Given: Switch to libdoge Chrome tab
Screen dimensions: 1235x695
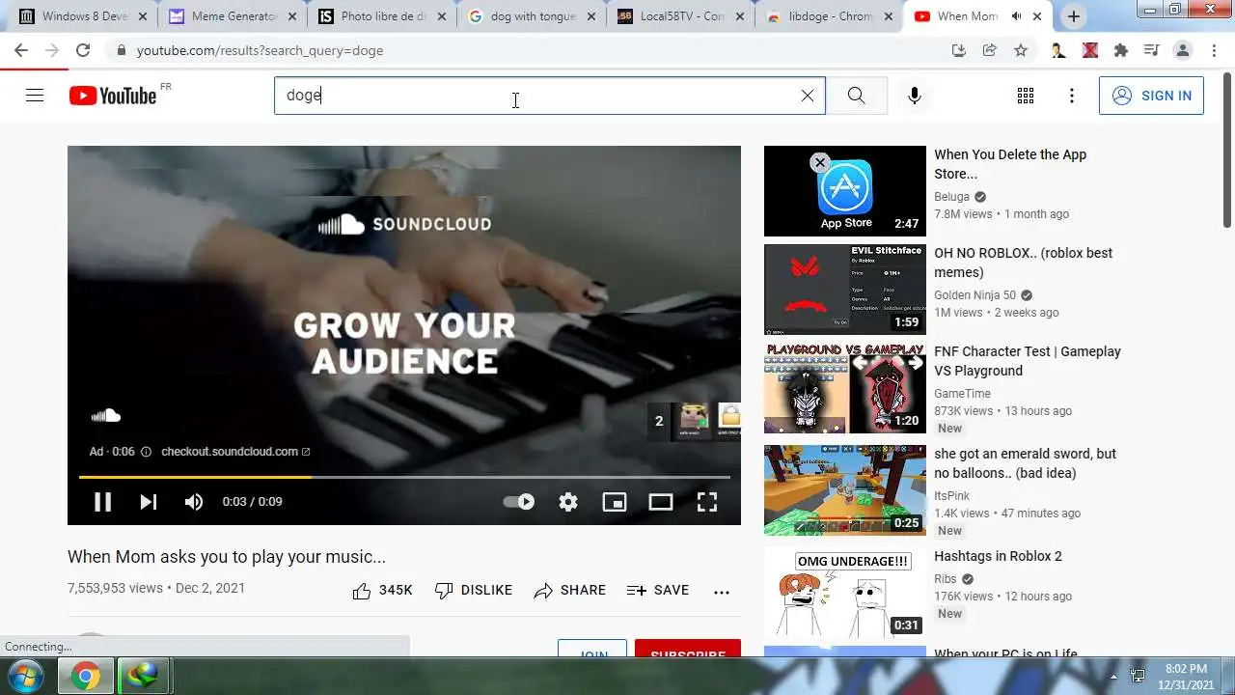Looking at the screenshot, I should tap(832, 16).
